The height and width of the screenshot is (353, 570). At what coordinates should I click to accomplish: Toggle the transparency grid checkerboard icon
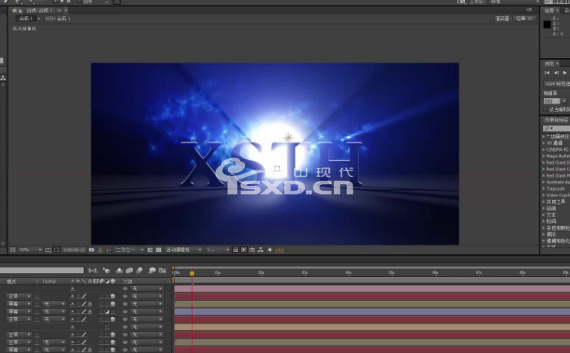159,250
